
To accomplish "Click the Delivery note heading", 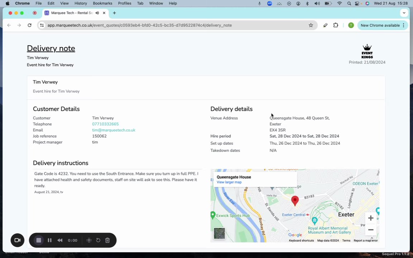I will 51,48.
